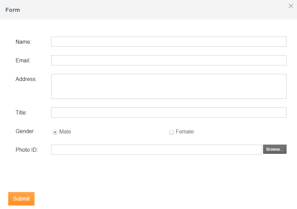The height and width of the screenshot is (209, 297).
Task: Click into the Email input box
Action: pos(169,60)
